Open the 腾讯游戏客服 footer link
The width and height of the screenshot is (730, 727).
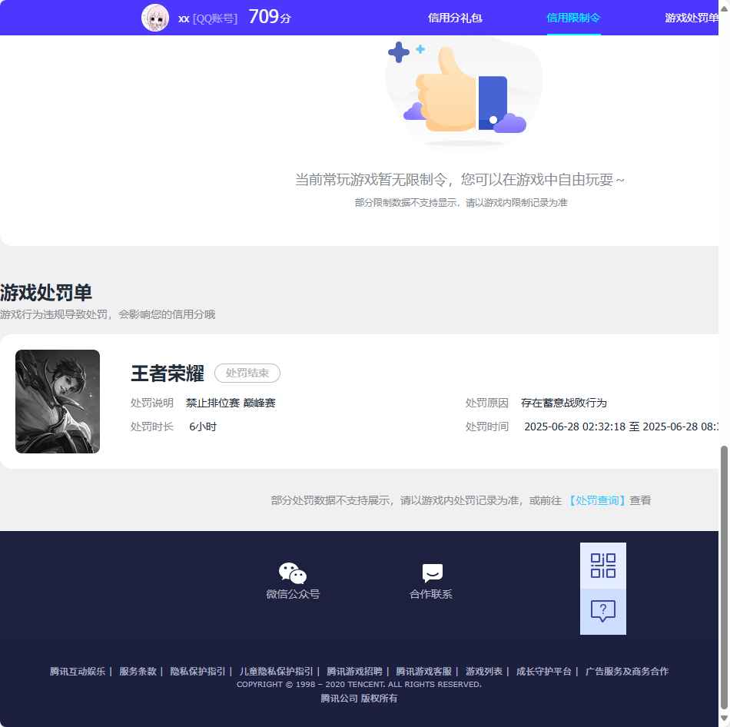pyautogui.click(x=423, y=671)
